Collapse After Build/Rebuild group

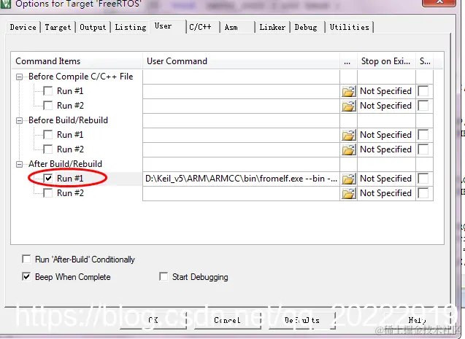[19, 164]
